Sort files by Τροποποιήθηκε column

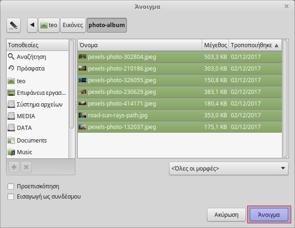click(x=254, y=45)
